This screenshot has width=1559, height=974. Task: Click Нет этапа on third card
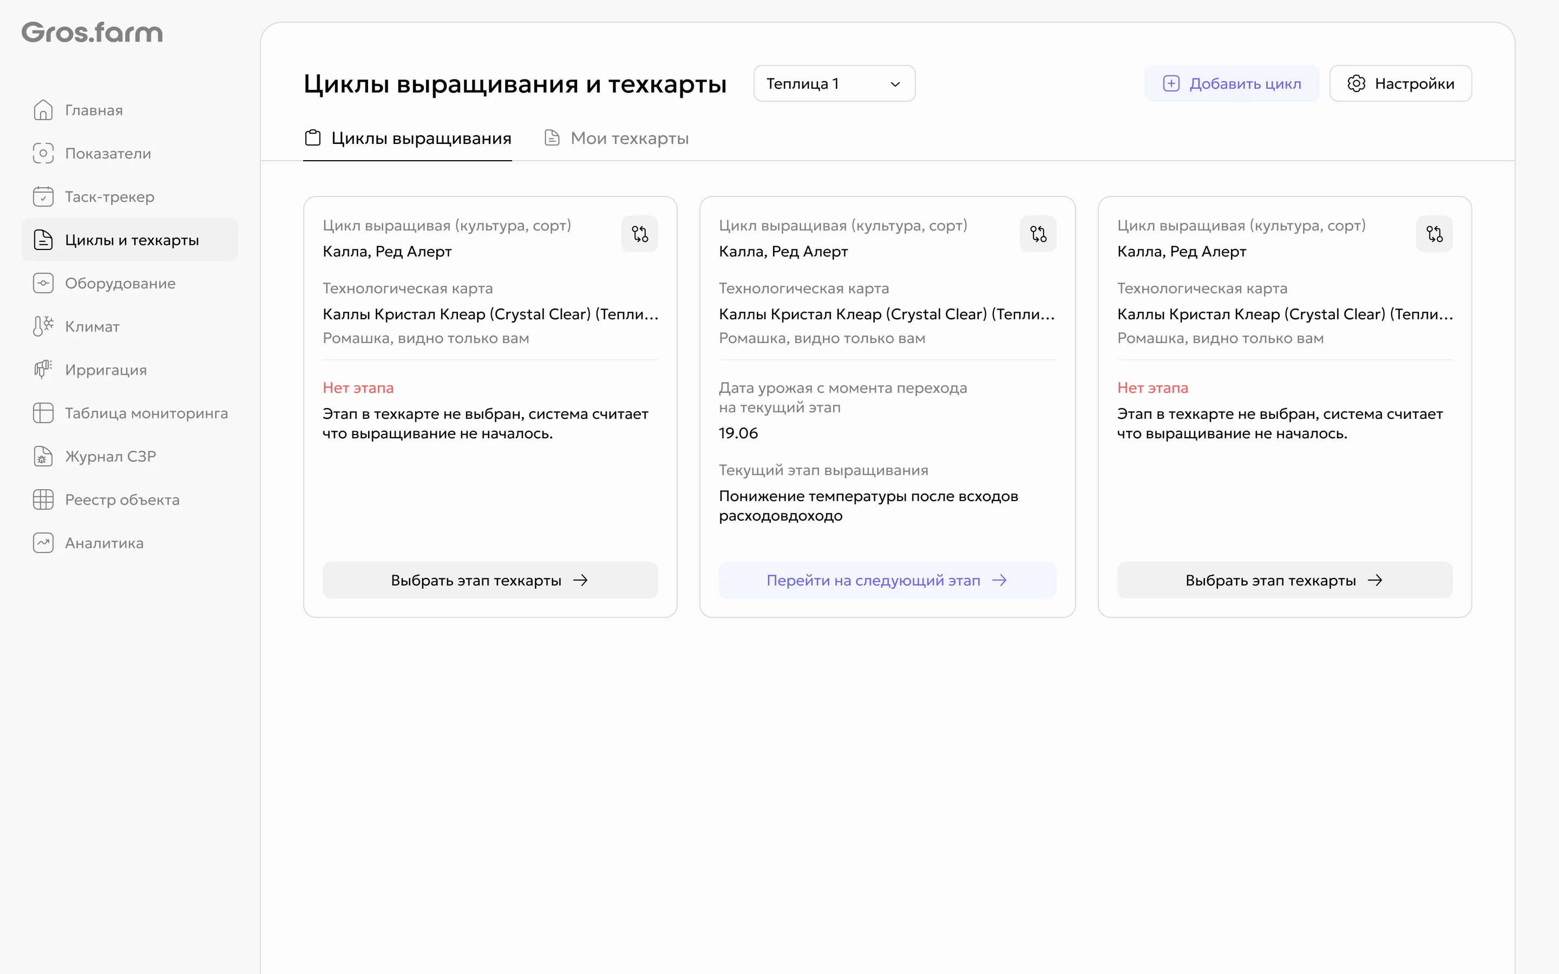click(1152, 388)
